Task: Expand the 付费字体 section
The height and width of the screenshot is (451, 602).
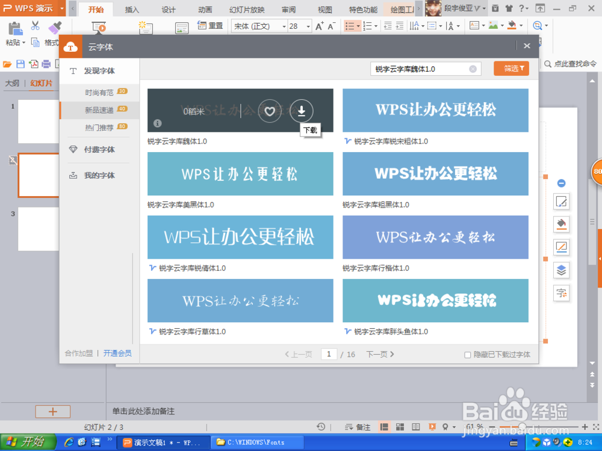Action: [x=99, y=149]
